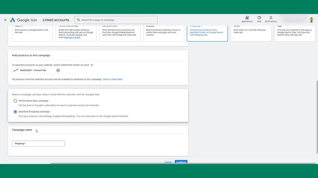The width and height of the screenshot is (318, 178).
Task: Choose the Display campaign type card
Action: pos(163,33)
